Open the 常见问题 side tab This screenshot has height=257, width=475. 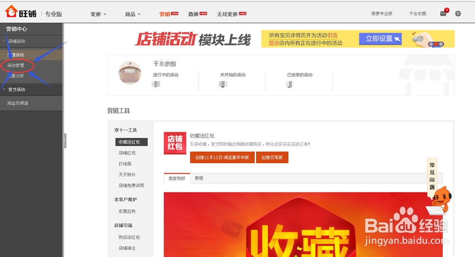(x=432, y=176)
